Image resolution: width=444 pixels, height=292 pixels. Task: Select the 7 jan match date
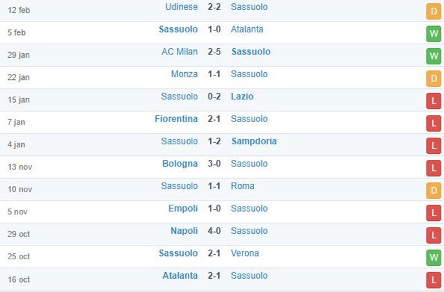click(x=16, y=122)
